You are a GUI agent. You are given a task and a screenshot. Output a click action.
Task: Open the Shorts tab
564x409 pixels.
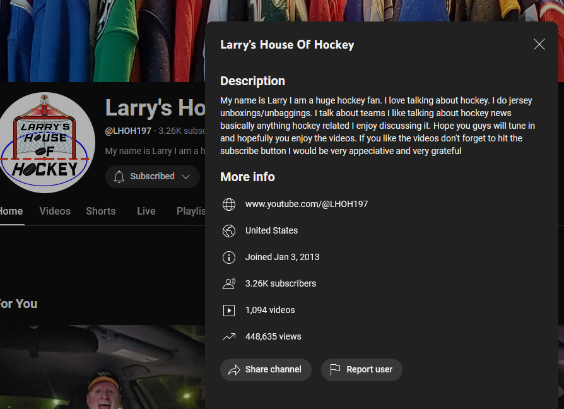(x=101, y=211)
